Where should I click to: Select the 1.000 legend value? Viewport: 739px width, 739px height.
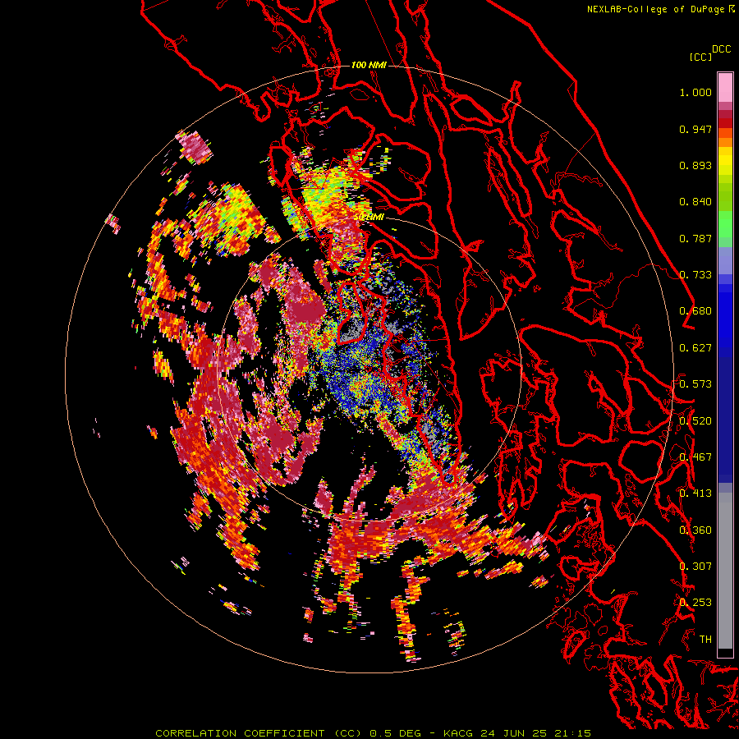coord(695,92)
